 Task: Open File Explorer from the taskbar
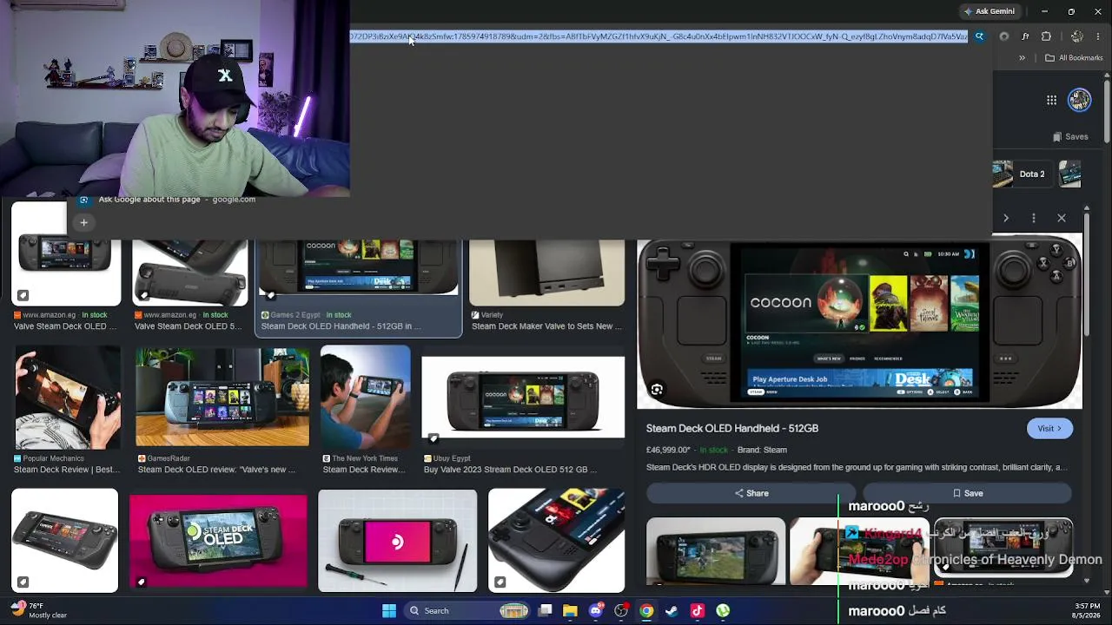tap(570, 610)
